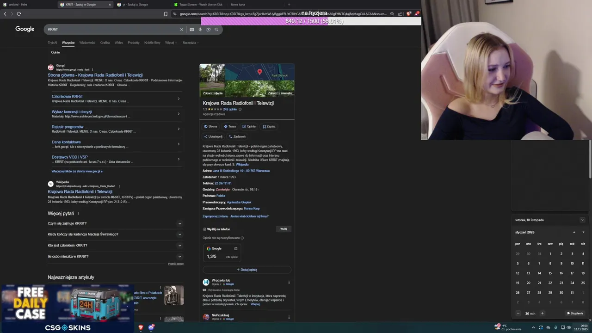Open options dots next to Więcej pytań

(x=78, y=214)
